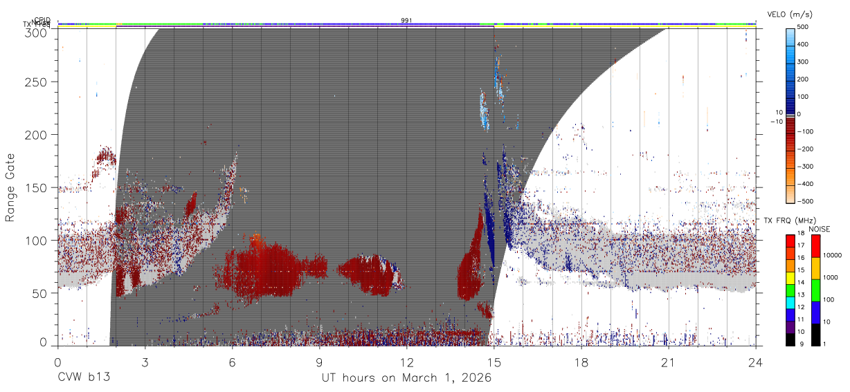The width and height of the screenshot is (850, 392).
Task: Click the '9' label at TX FRQ scale bottom
Action: 802,344
